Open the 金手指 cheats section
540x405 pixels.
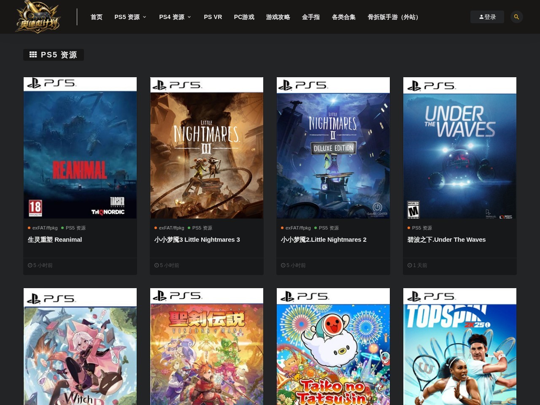(311, 17)
